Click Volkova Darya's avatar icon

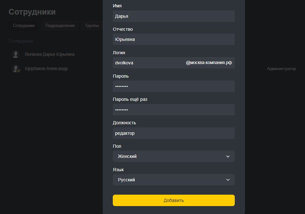coord(16,54)
